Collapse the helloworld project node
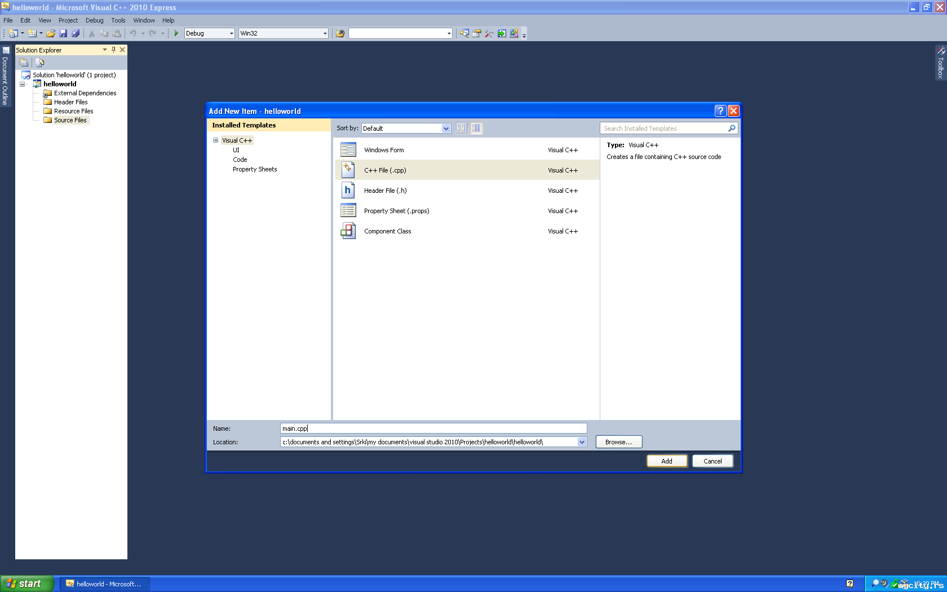This screenshot has height=592, width=947. coord(23,84)
